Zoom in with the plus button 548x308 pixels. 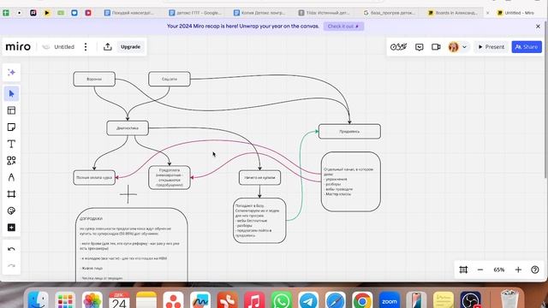point(518,269)
